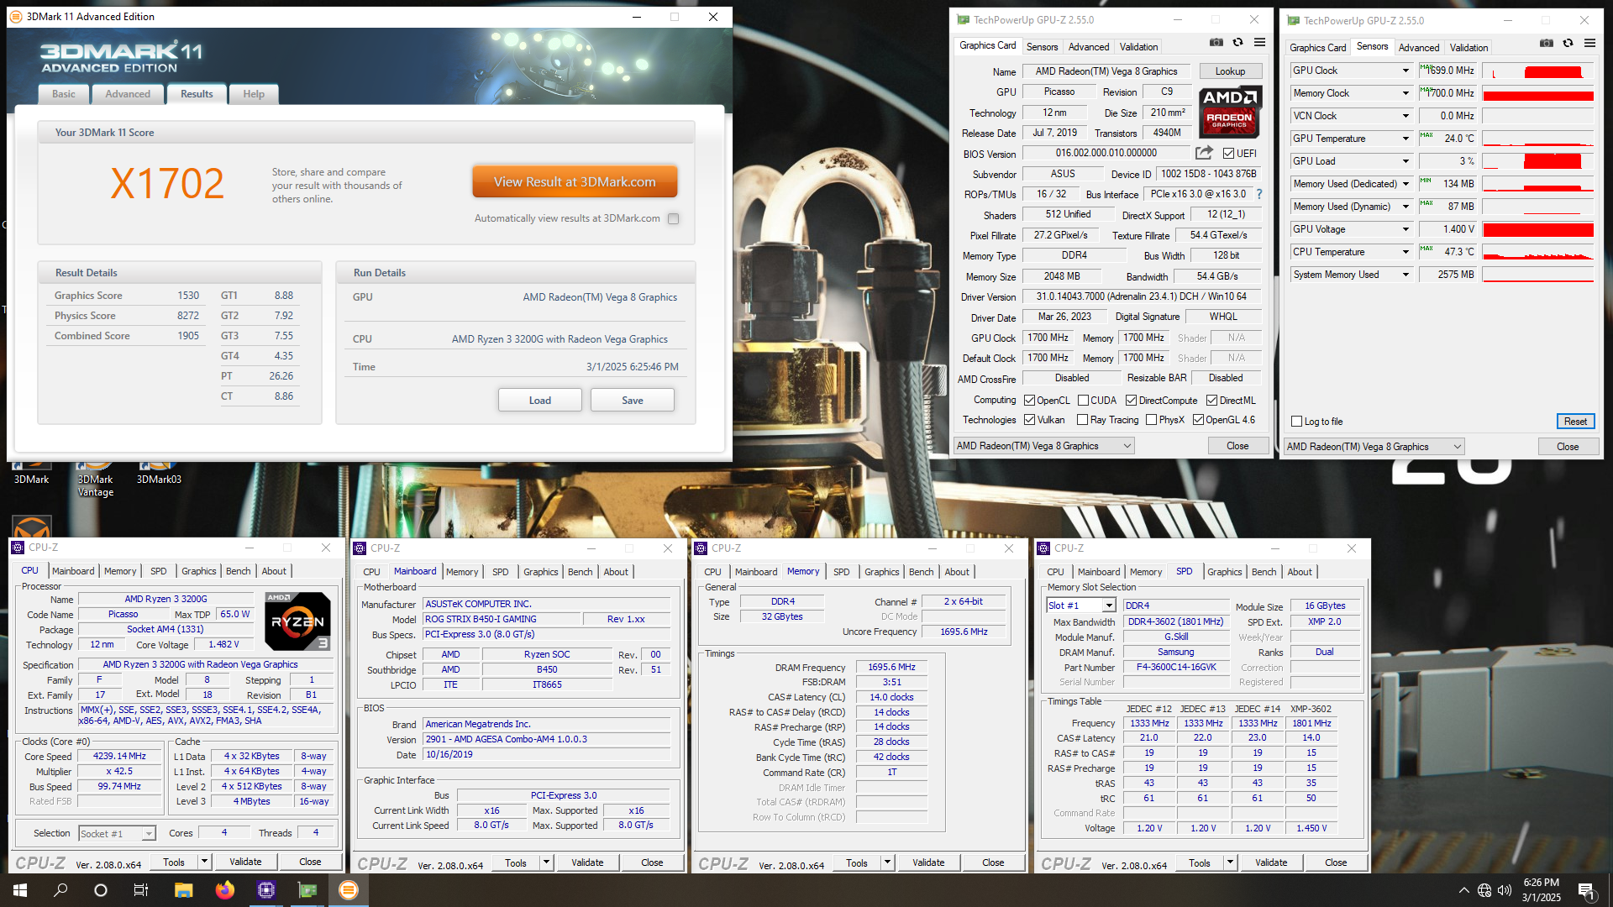Toggle the Vulkan checkbox

pos(1029,420)
